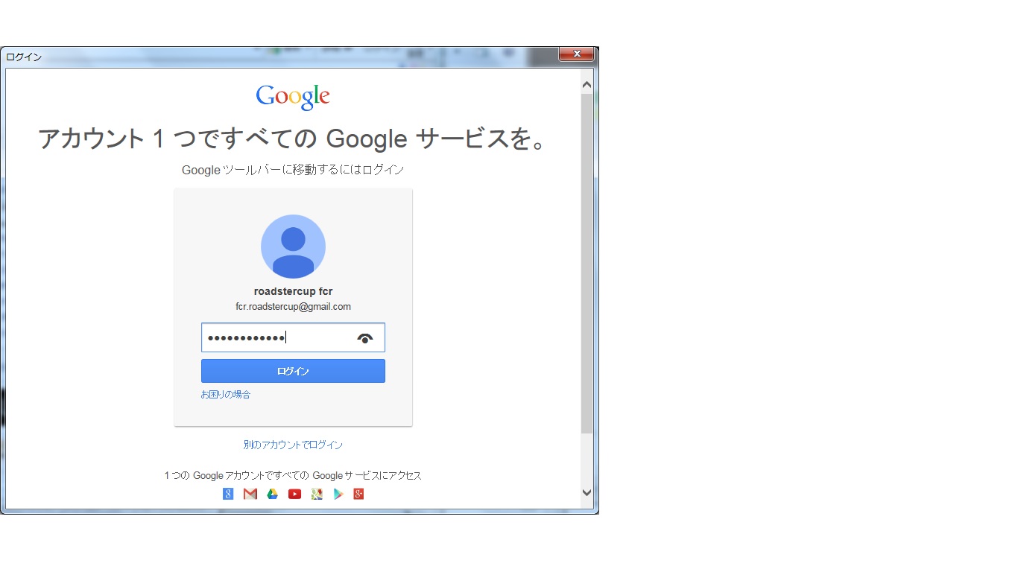1018x572 pixels.
Task: Click the roadstercup fcr account name
Action: (293, 291)
